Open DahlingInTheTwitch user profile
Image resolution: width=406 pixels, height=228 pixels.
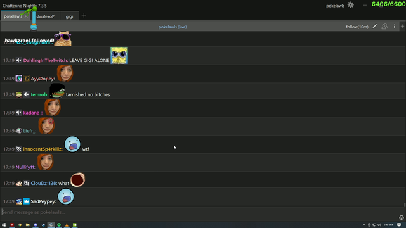tap(46, 61)
